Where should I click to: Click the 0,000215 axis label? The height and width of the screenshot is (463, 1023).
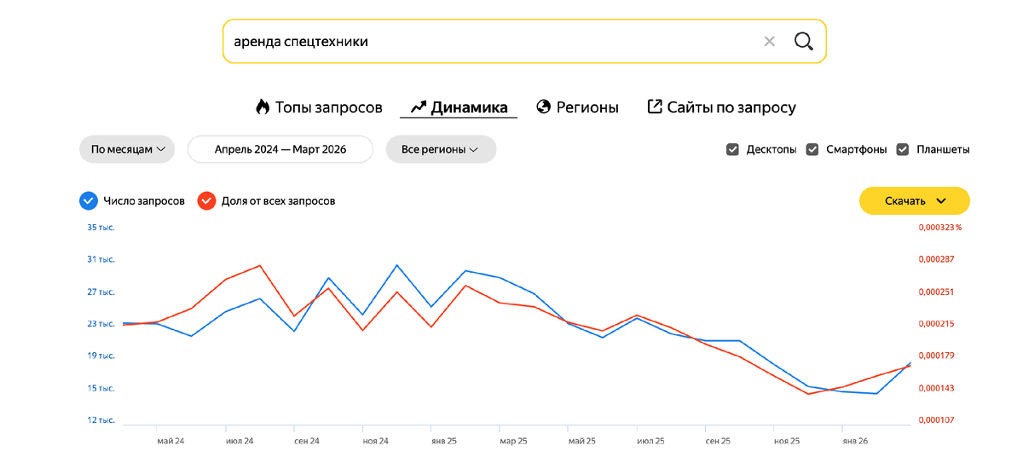pos(935,324)
